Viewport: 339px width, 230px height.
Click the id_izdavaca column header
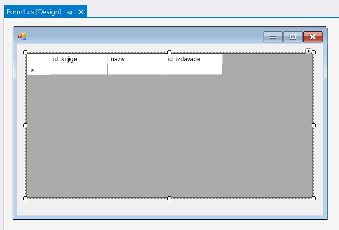click(193, 59)
